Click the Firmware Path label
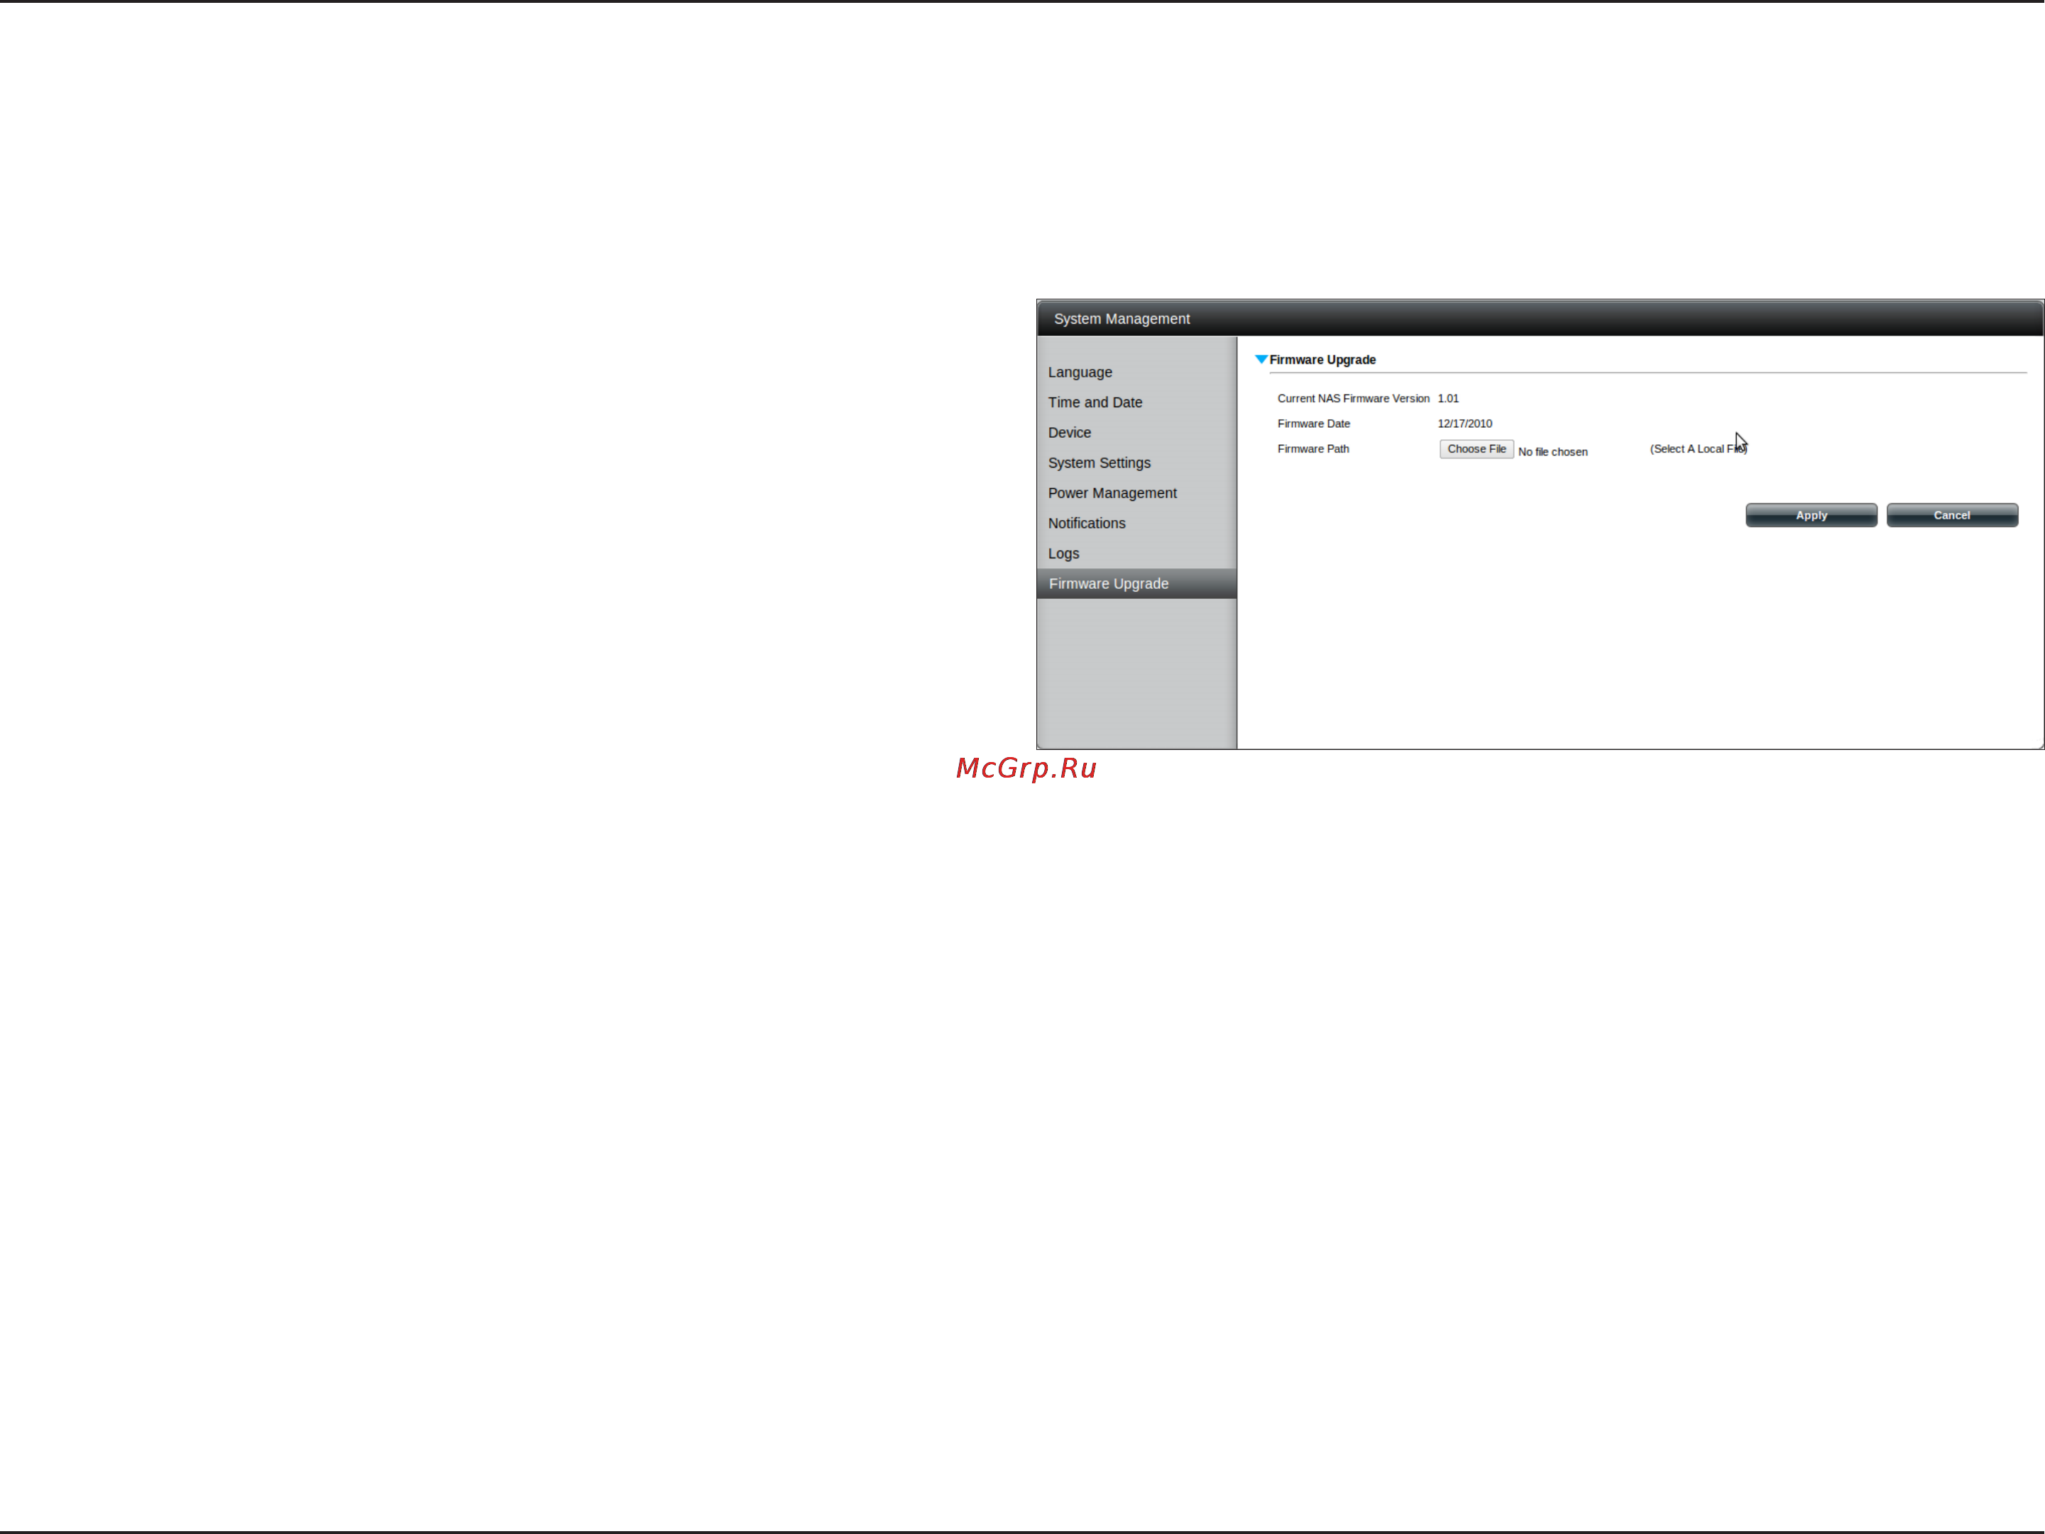This screenshot has width=2045, height=1534. (1312, 449)
